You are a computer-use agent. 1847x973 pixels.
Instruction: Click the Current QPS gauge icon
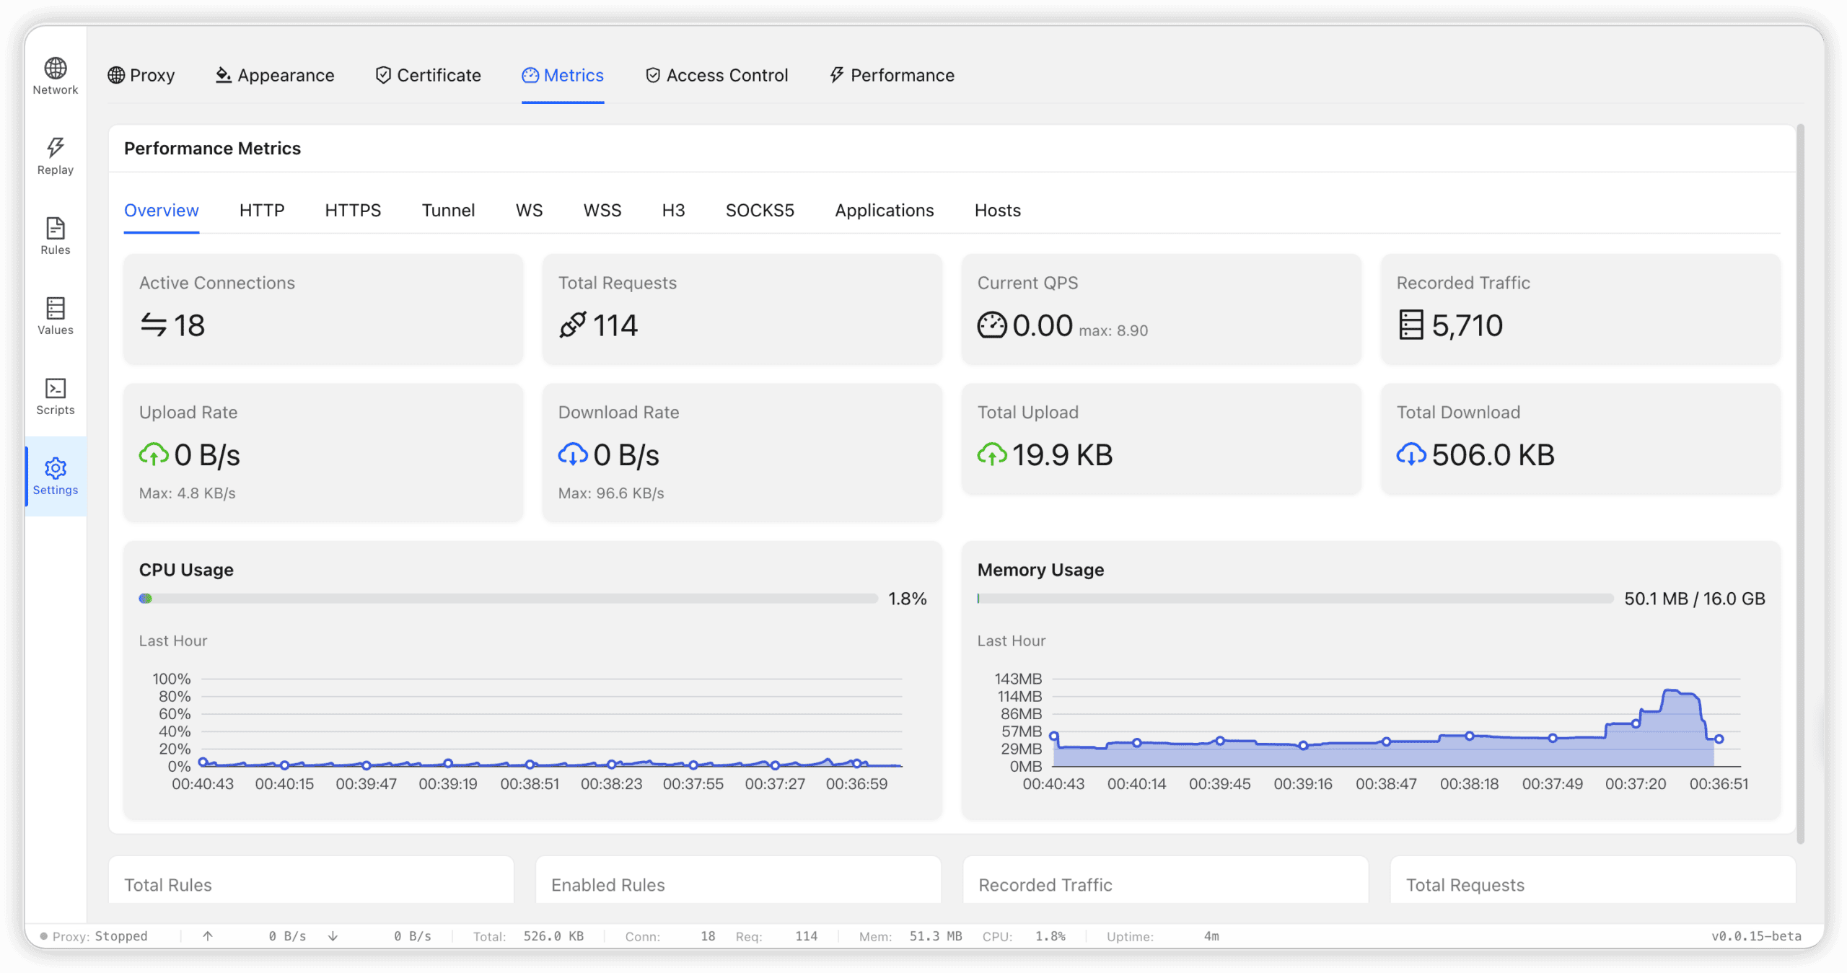tap(991, 325)
